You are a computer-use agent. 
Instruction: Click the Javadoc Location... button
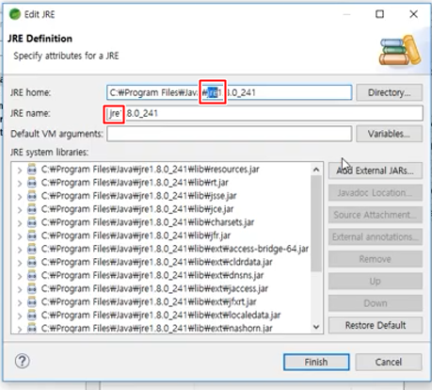tap(376, 193)
